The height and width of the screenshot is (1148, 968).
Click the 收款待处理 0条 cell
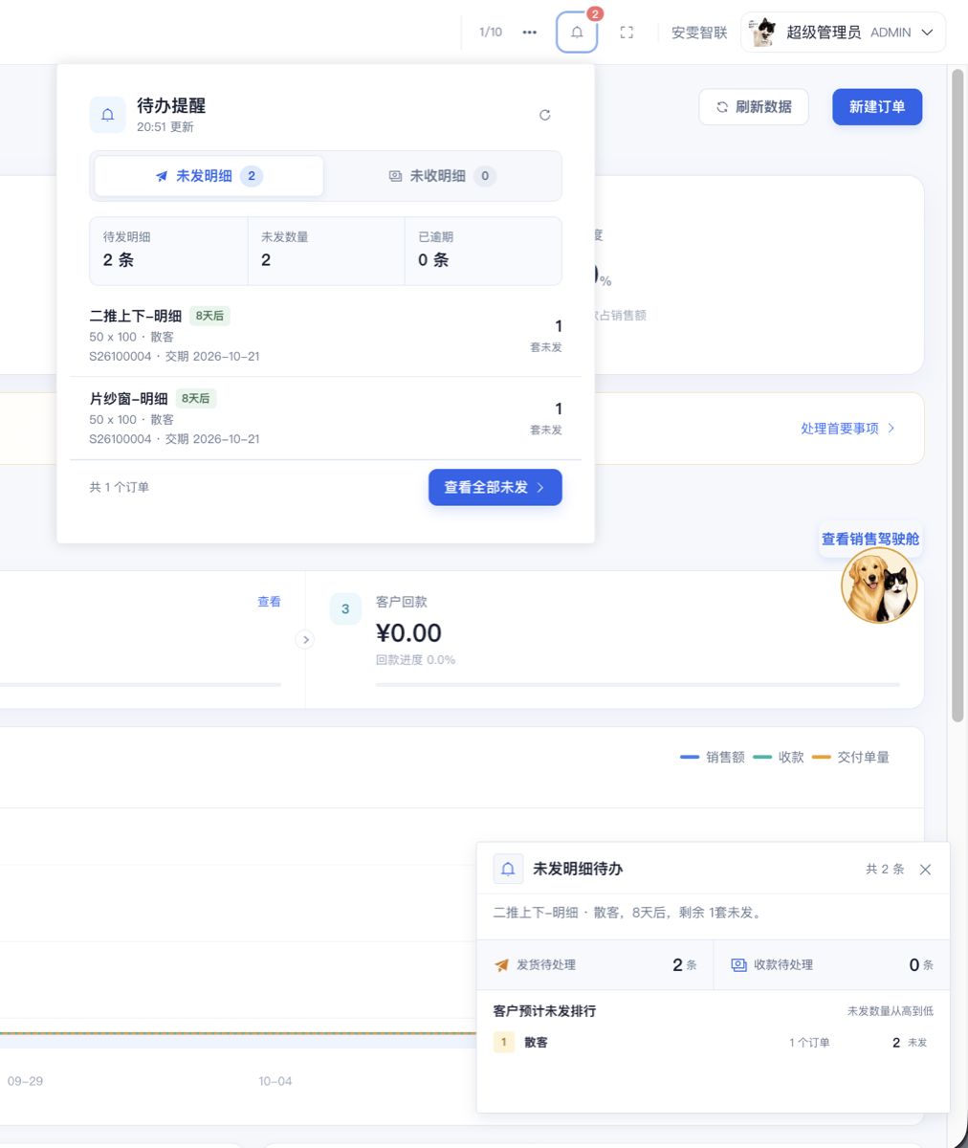tap(832, 965)
